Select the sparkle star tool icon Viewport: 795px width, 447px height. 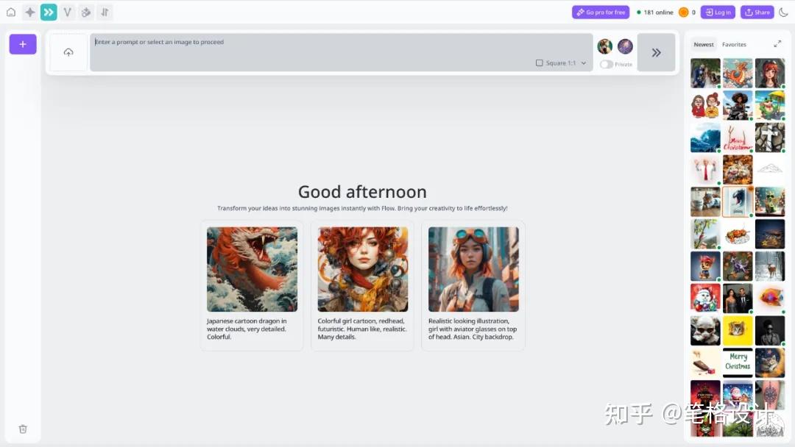(30, 12)
